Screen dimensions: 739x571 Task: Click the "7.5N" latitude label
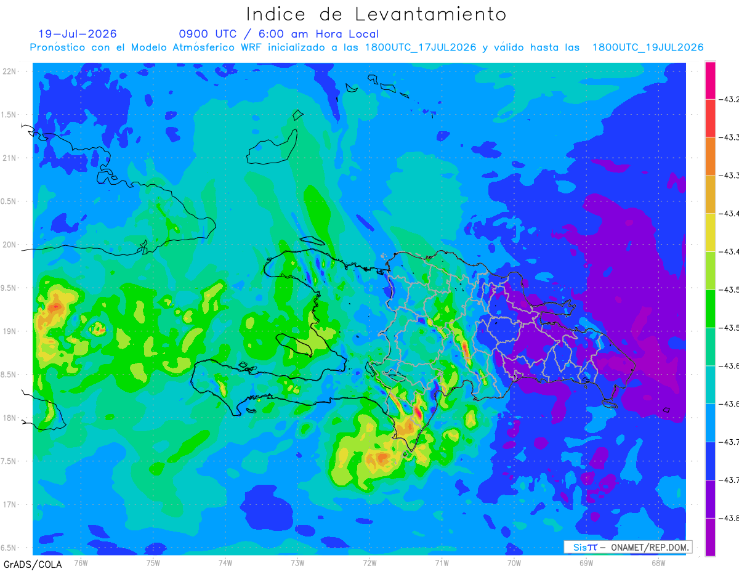(9, 461)
